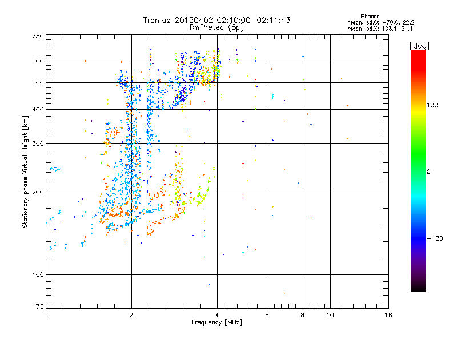This screenshot has height=343, width=457.
Task: Click the y-axis tick label '400'
Action: coord(38,109)
